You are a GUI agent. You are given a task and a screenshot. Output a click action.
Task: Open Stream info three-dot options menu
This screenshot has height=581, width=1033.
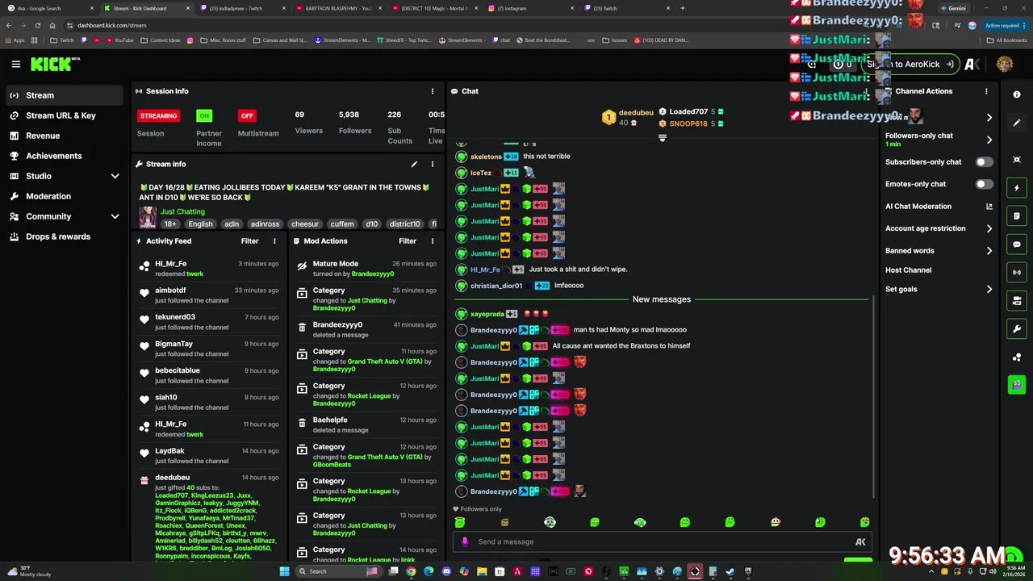[x=433, y=164]
